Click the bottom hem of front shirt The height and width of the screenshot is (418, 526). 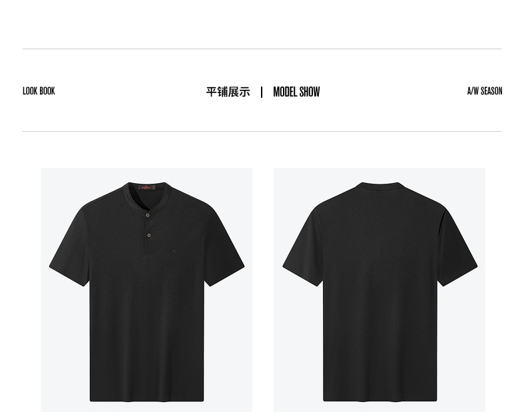coord(146,399)
